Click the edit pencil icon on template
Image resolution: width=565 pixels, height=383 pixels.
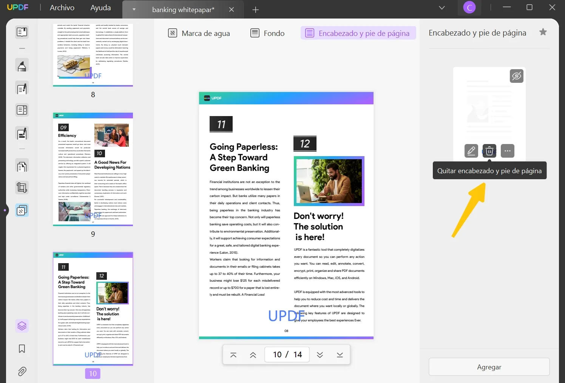tap(471, 151)
